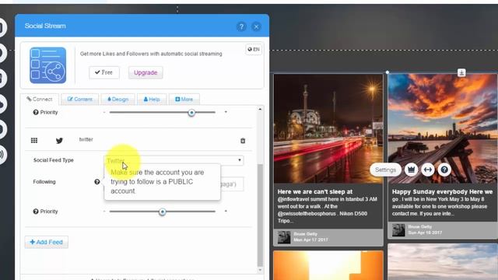Click 'Here we are can't sleep at' post text

point(314,192)
